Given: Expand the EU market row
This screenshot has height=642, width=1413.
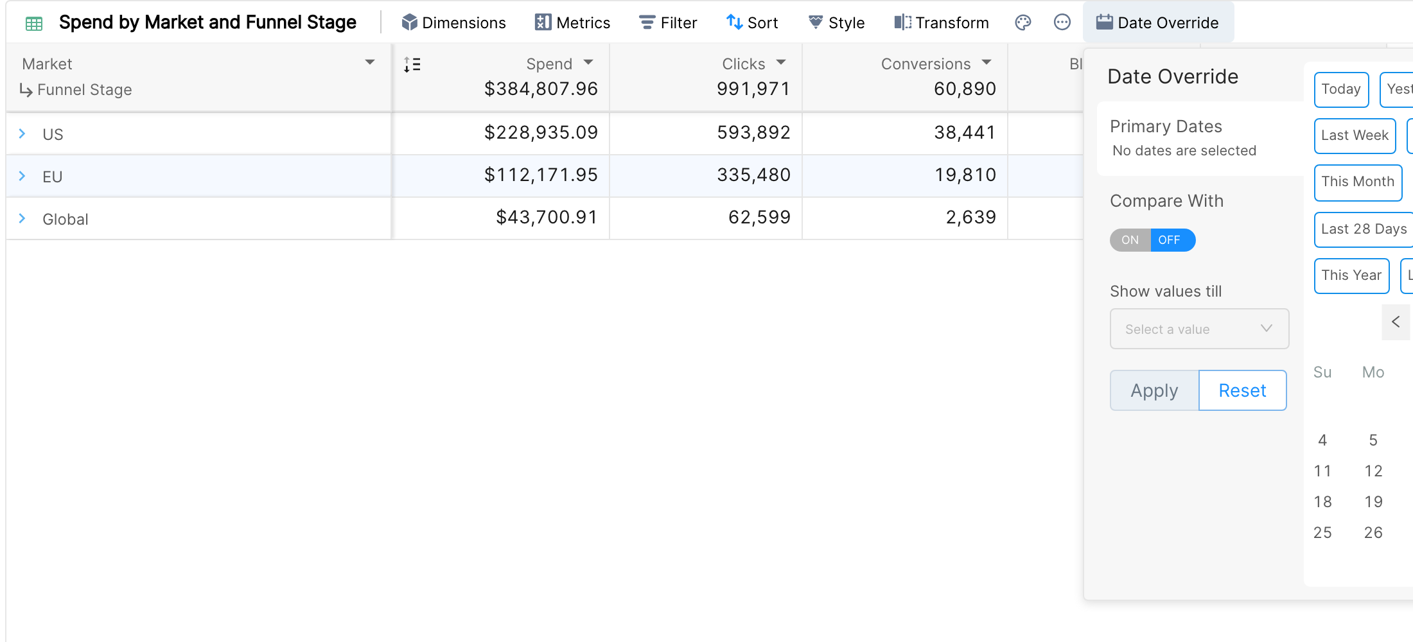Looking at the screenshot, I should coord(22,176).
